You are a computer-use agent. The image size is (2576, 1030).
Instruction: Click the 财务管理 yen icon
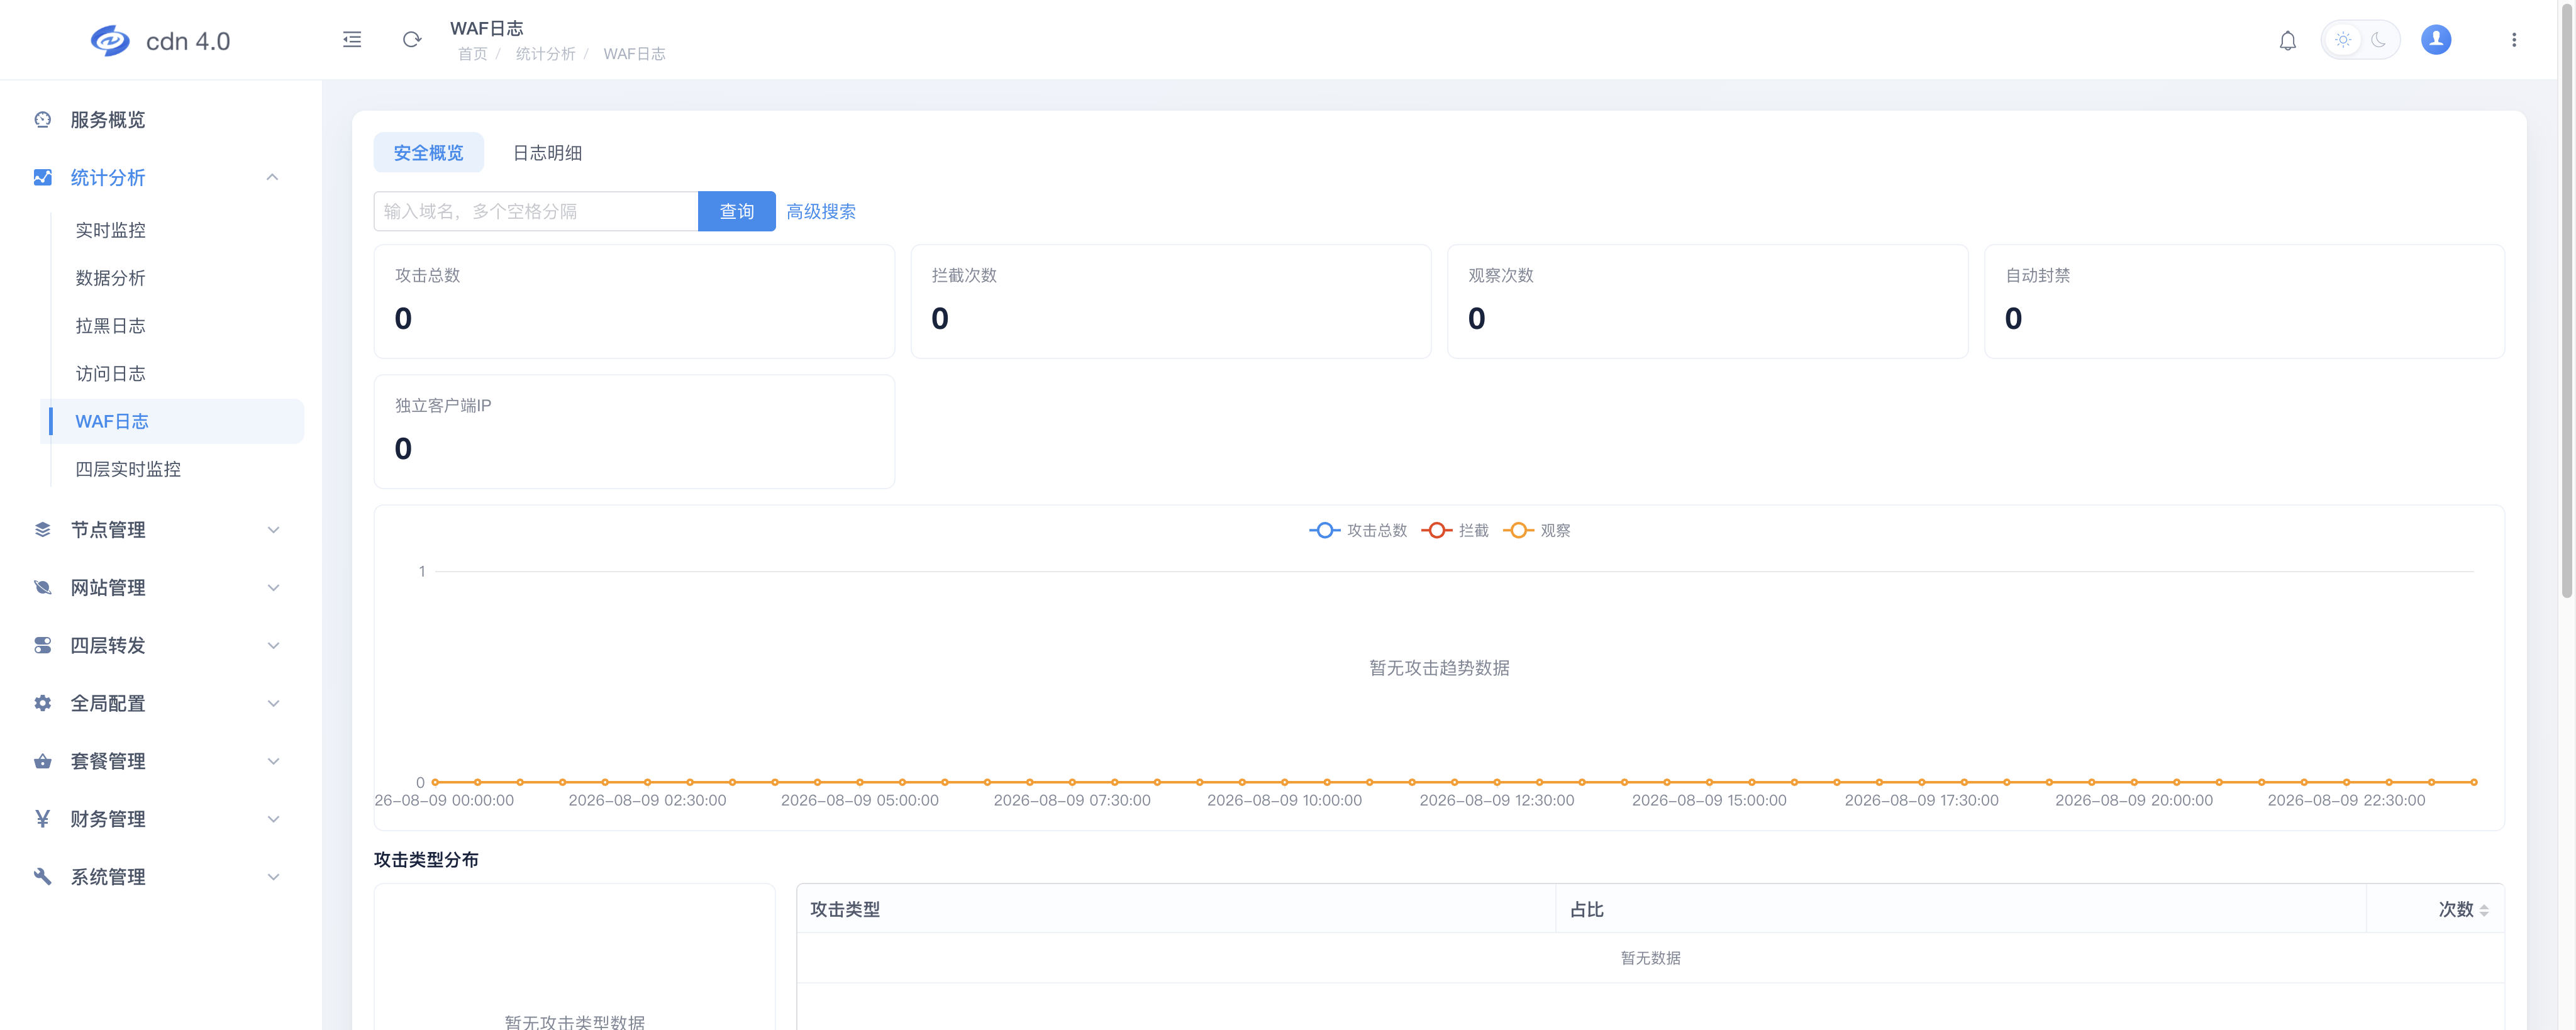click(42, 820)
